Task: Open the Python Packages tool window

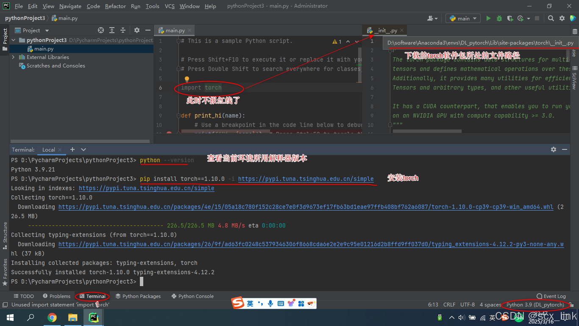Action: pyautogui.click(x=138, y=296)
